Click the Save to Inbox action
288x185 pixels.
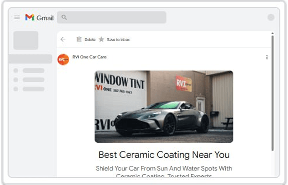(118, 39)
